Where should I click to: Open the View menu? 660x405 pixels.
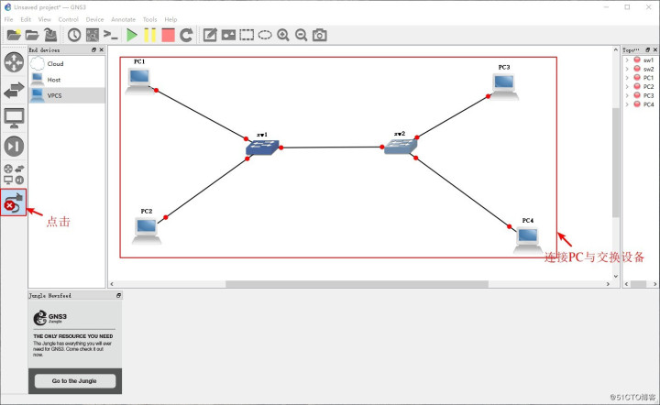(x=44, y=19)
